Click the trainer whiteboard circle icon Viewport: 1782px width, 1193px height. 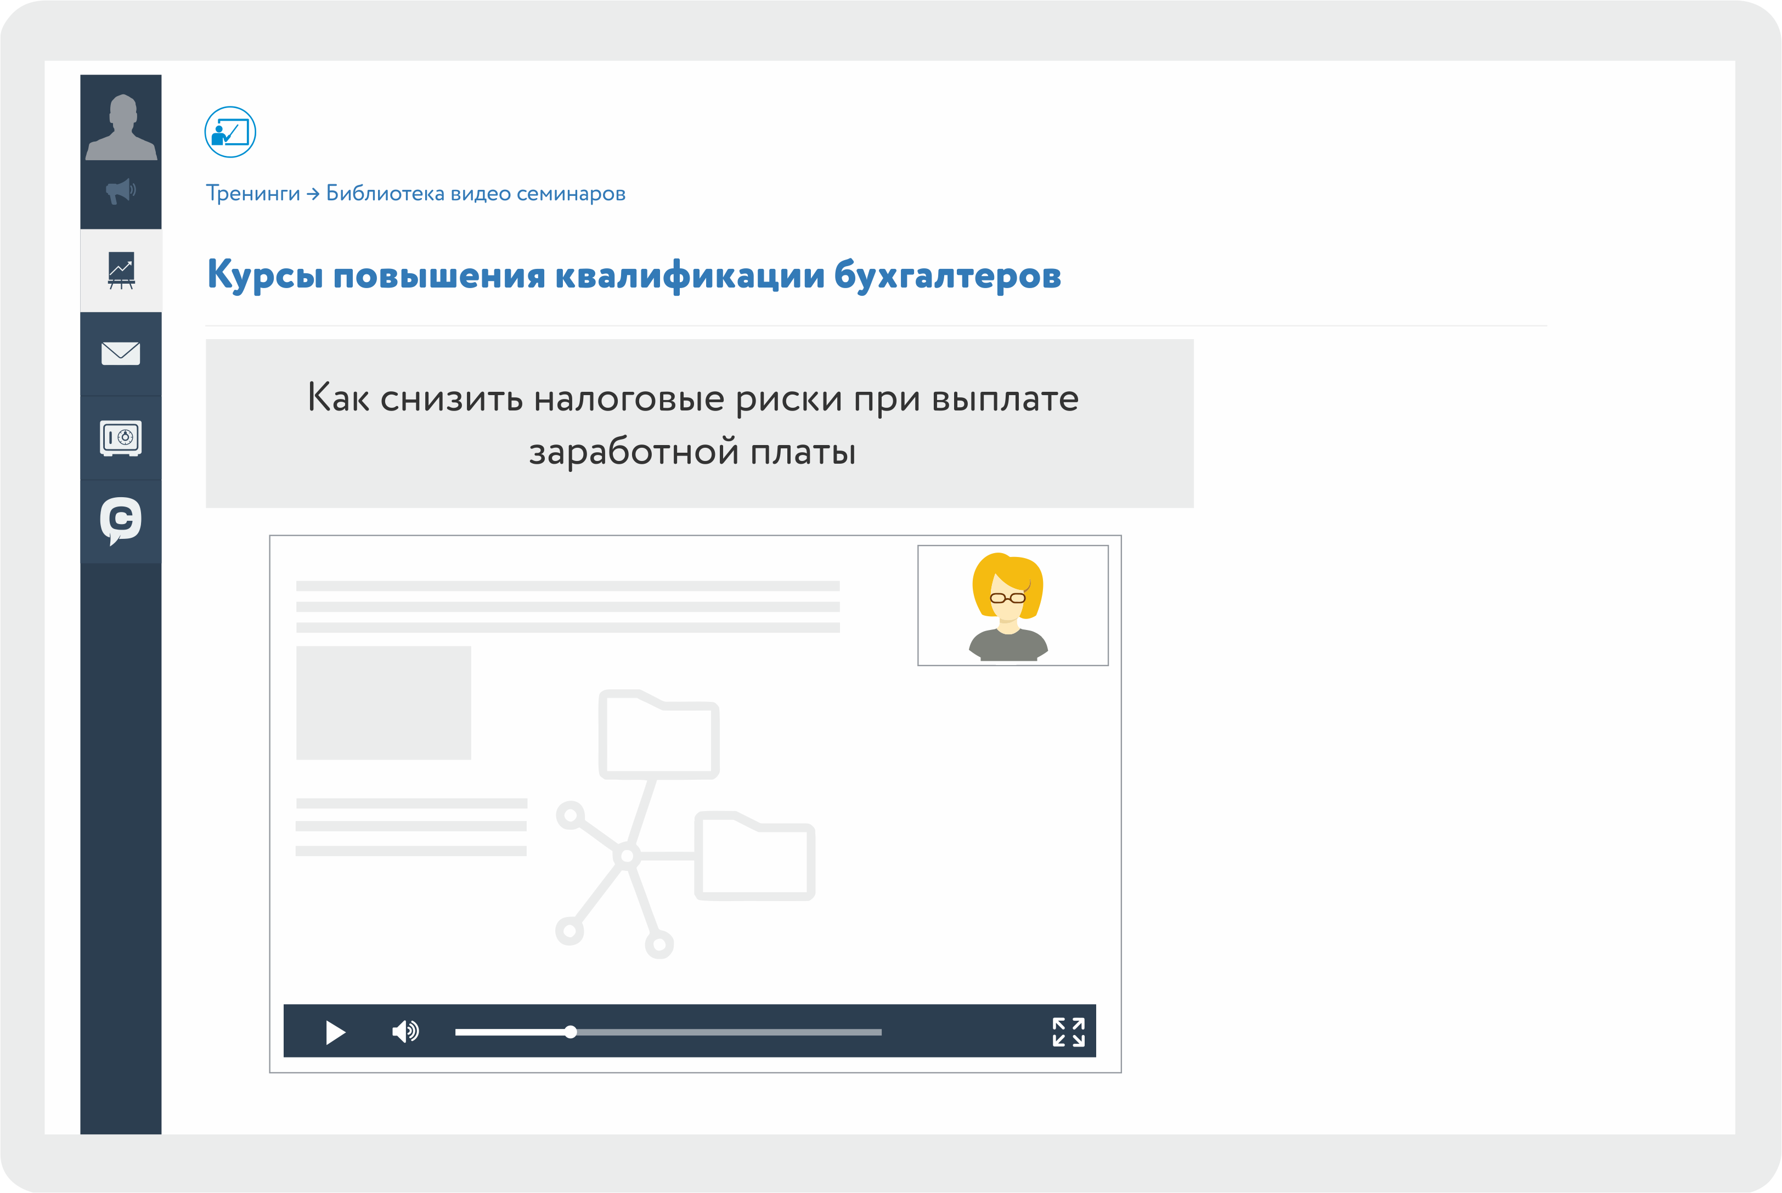[230, 132]
